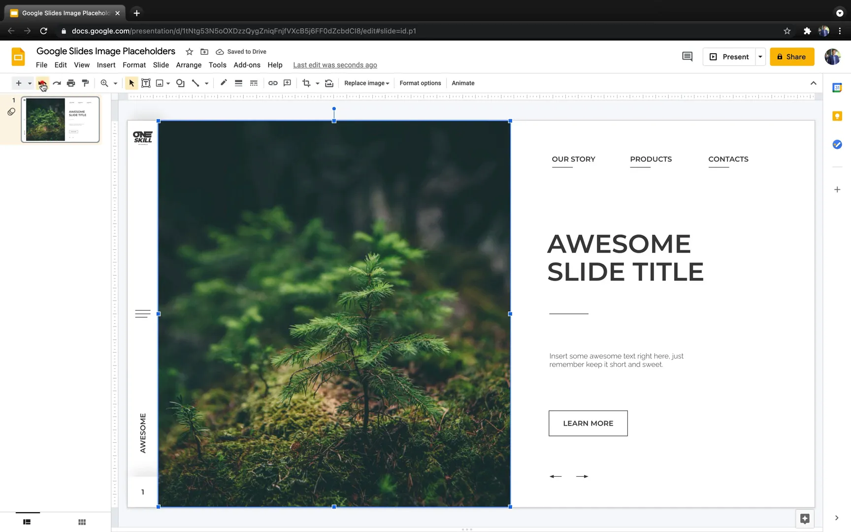
Task: Click the Add comment toolbar icon
Action: [288, 83]
